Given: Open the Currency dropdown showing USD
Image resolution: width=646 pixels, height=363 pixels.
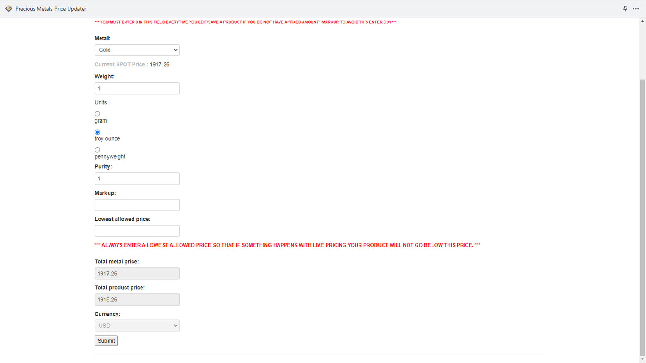Looking at the screenshot, I should pyautogui.click(x=137, y=325).
